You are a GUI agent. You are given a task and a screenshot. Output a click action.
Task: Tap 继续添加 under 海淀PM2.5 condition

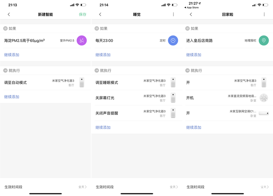12,55
